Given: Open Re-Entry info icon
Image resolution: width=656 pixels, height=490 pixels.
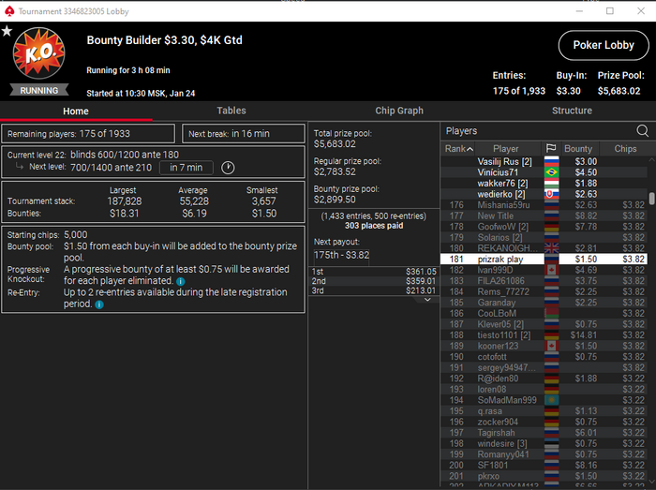Looking at the screenshot, I should coord(99,304).
